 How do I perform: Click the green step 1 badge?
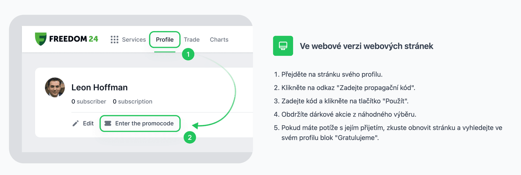coord(187,55)
